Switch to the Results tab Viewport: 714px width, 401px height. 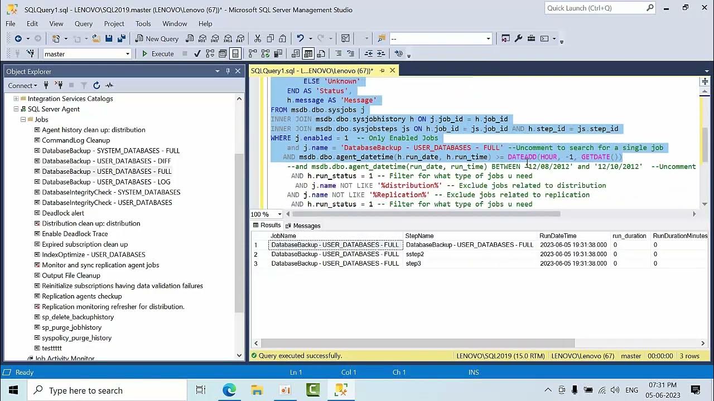point(266,226)
